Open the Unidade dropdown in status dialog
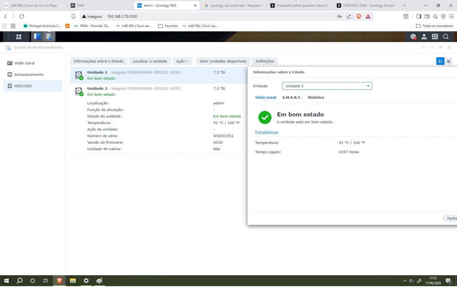Screen dimensions: 457x287 [x=327, y=86]
